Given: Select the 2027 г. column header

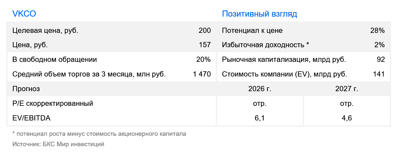Looking at the screenshot, I should [347, 89].
